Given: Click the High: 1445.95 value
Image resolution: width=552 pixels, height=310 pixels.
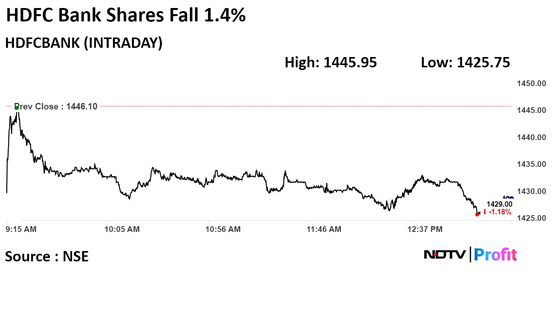Looking at the screenshot, I should click(x=330, y=62).
